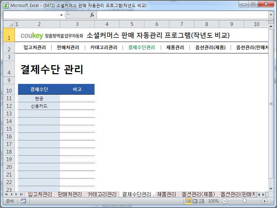Click the zoom slider handle
This screenshot has width=277, height=208.
point(244,201)
